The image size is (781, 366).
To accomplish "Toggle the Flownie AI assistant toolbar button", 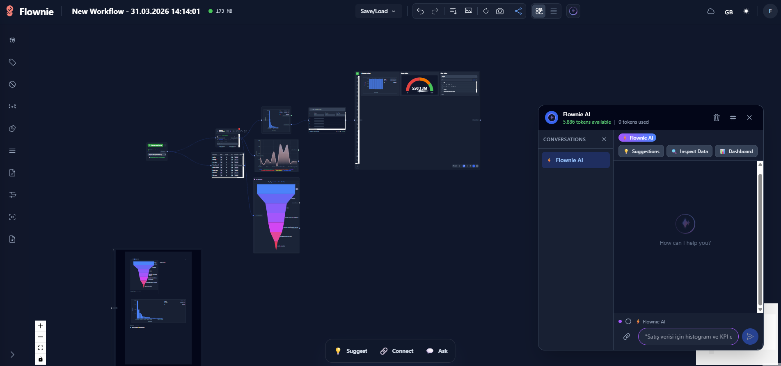I will (x=573, y=11).
